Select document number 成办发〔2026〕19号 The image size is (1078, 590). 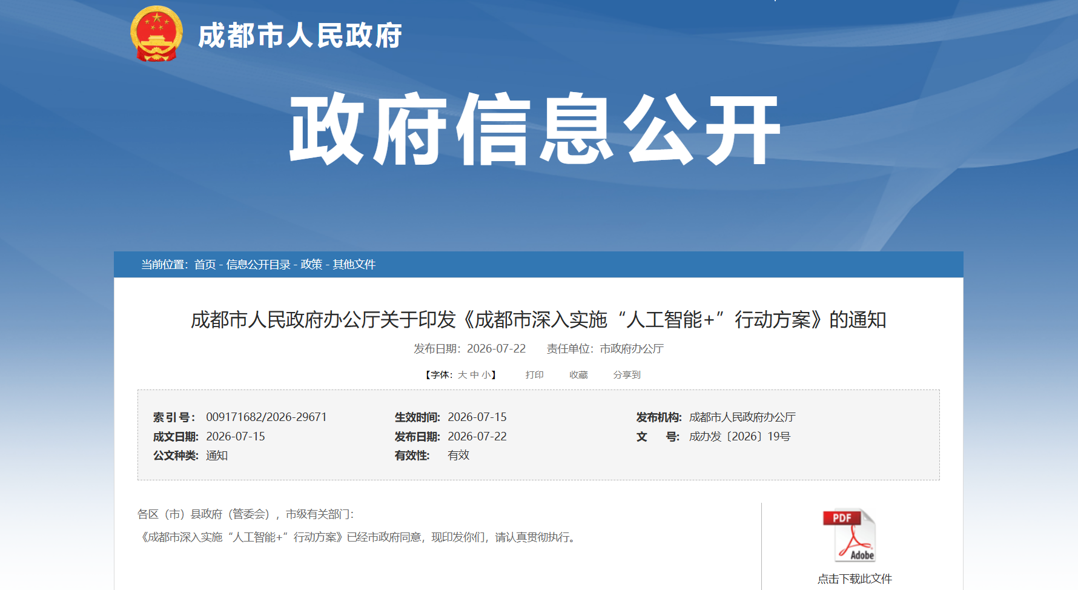point(739,436)
